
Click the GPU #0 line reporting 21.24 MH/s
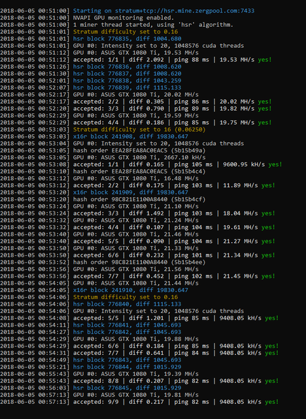point(99,220)
